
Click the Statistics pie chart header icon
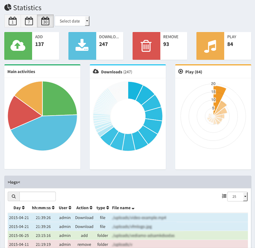tap(8, 8)
